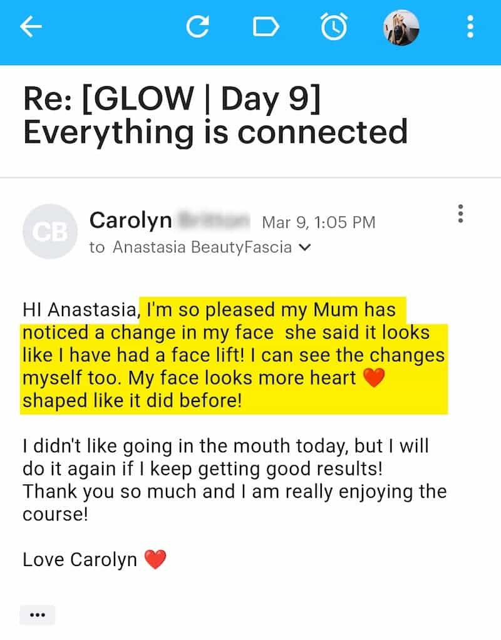The height and width of the screenshot is (640, 501).
Task: Click the CB sender avatar circle
Action: tap(49, 232)
